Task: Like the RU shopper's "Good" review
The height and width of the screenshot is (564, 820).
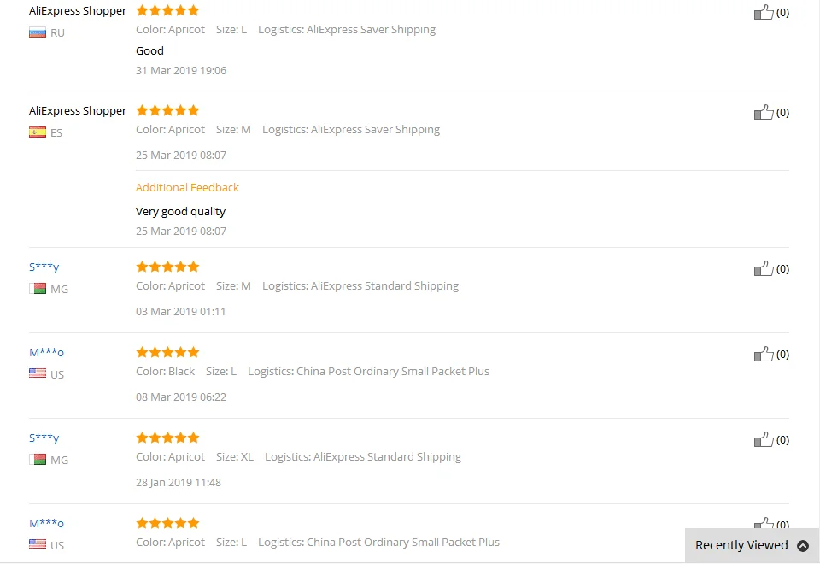Action: click(x=763, y=12)
